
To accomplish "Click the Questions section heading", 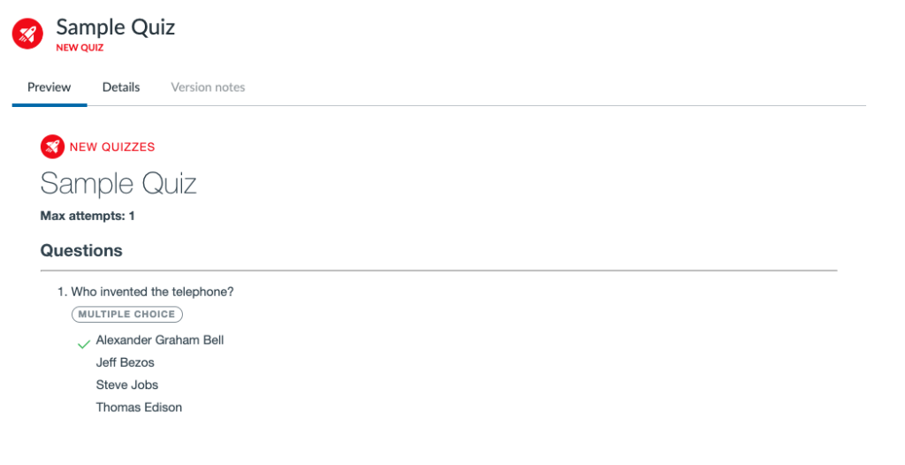I will click(81, 251).
